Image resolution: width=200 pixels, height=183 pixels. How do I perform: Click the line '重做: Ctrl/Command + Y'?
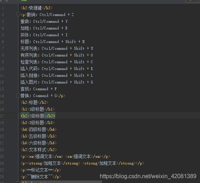44,21
